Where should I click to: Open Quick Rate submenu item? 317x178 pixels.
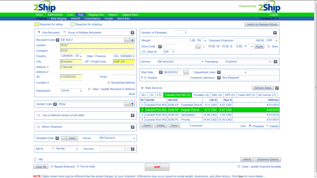tap(124, 19)
